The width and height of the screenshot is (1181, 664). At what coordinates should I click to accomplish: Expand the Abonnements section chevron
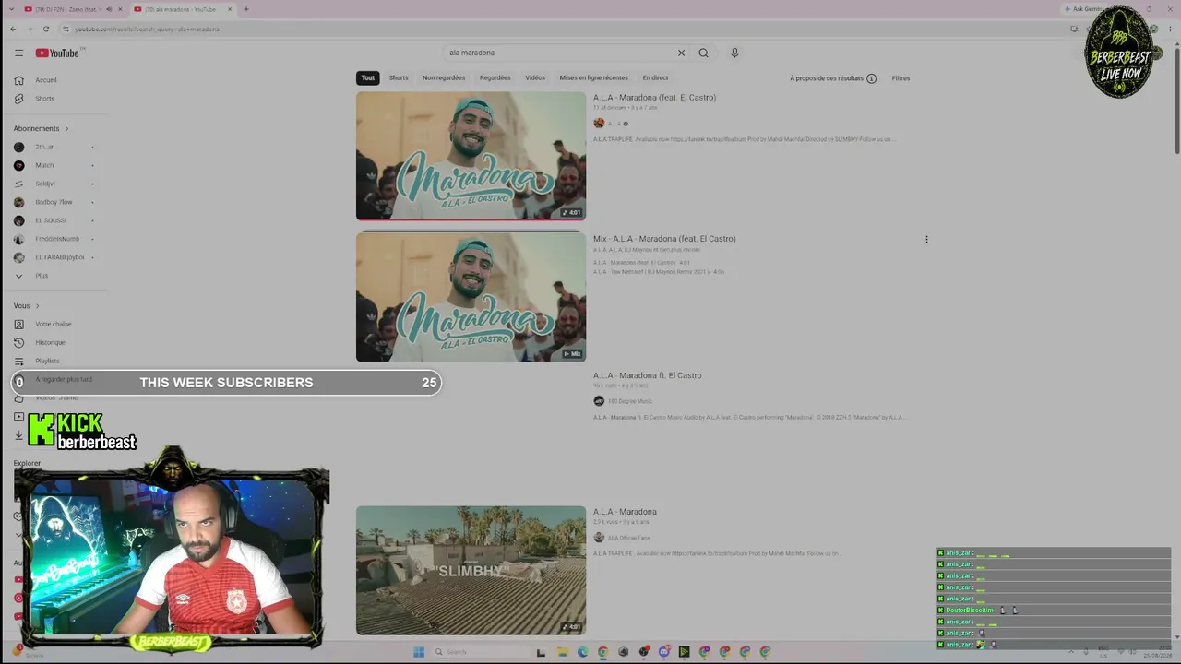66,129
